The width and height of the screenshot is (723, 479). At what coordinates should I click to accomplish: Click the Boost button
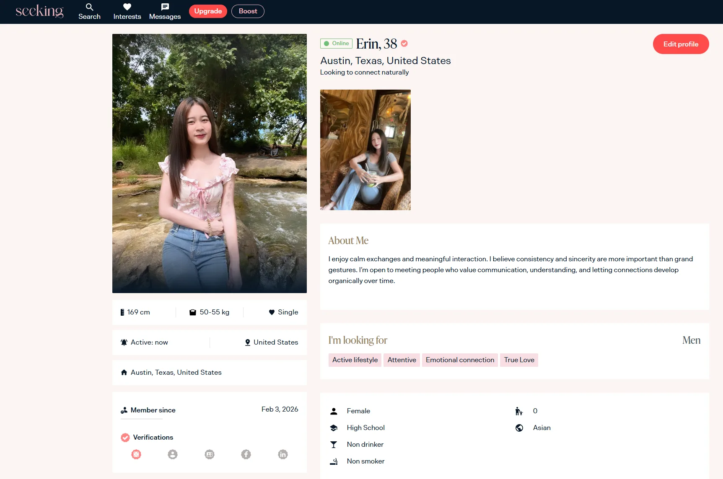248,11
